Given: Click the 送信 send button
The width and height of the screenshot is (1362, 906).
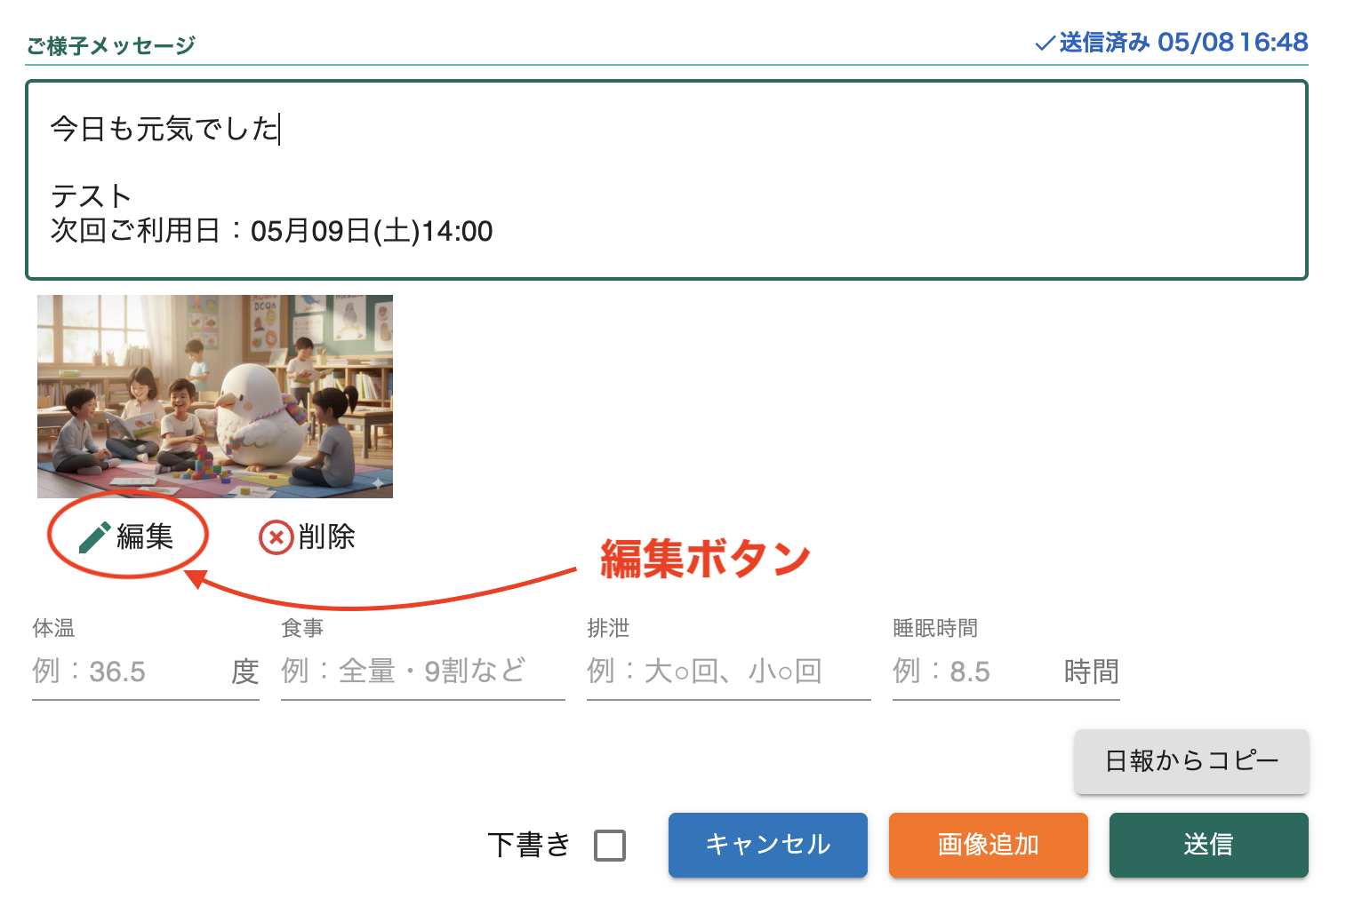Looking at the screenshot, I should [1208, 845].
